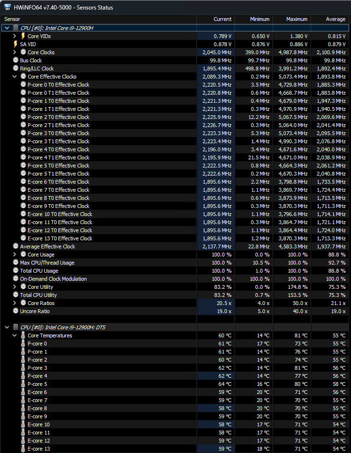Screen dimensions: 351x453
Task: Click the clock icon of E-core 10 T0 Effective Clock
Action: coord(23,214)
